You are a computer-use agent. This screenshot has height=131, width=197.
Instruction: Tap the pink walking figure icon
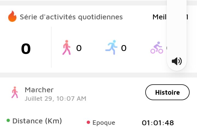click(66, 47)
